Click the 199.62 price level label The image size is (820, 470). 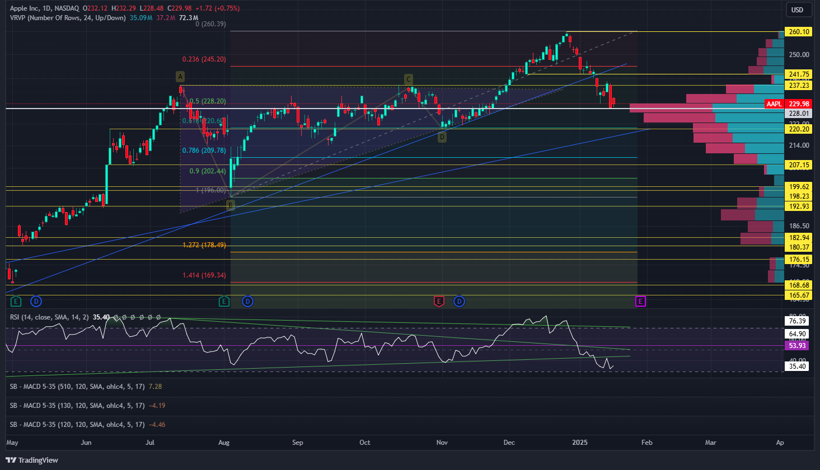tap(799, 187)
